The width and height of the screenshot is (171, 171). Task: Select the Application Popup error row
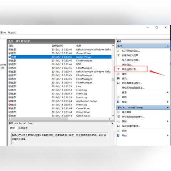(x=60, y=101)
